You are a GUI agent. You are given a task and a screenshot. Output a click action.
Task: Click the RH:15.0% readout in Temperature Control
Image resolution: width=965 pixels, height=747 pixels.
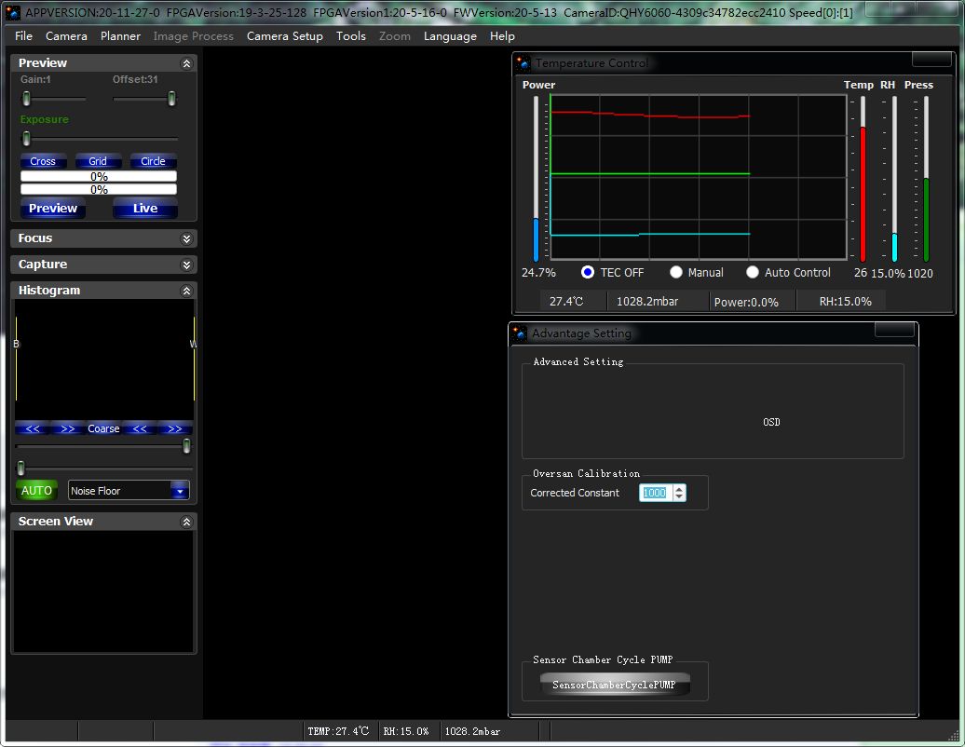pyautogui.click(x=845, y=302)
